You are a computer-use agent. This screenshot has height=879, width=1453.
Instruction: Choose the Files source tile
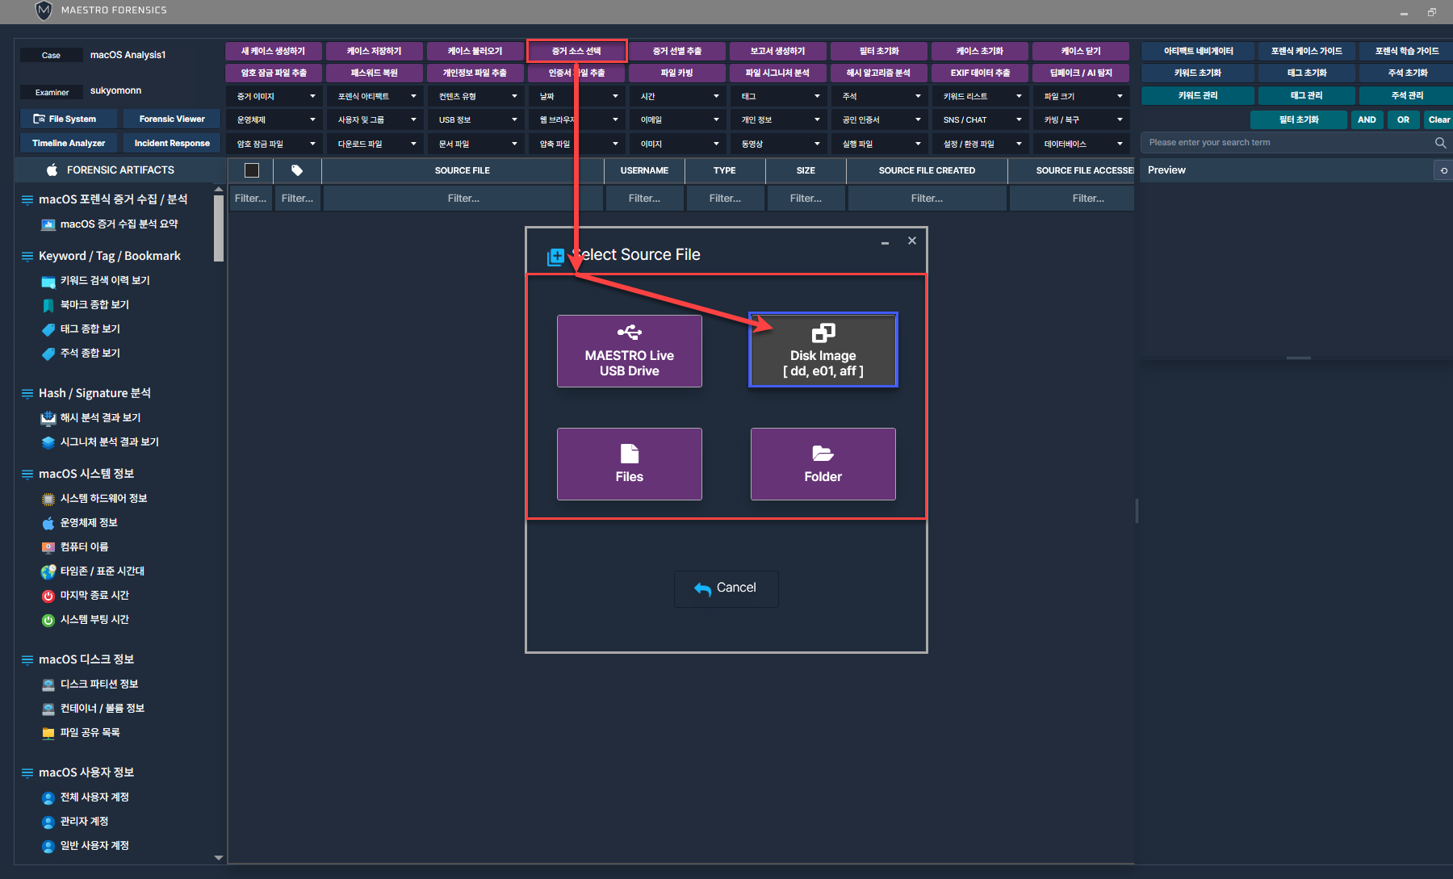coord(629,464)
